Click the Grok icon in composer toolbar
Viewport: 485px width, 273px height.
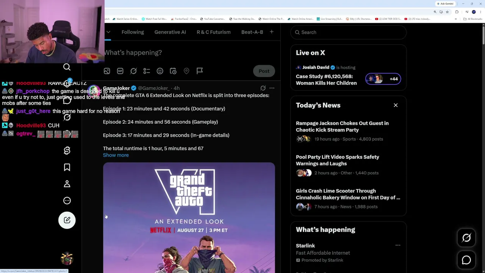tap(133, 71)
